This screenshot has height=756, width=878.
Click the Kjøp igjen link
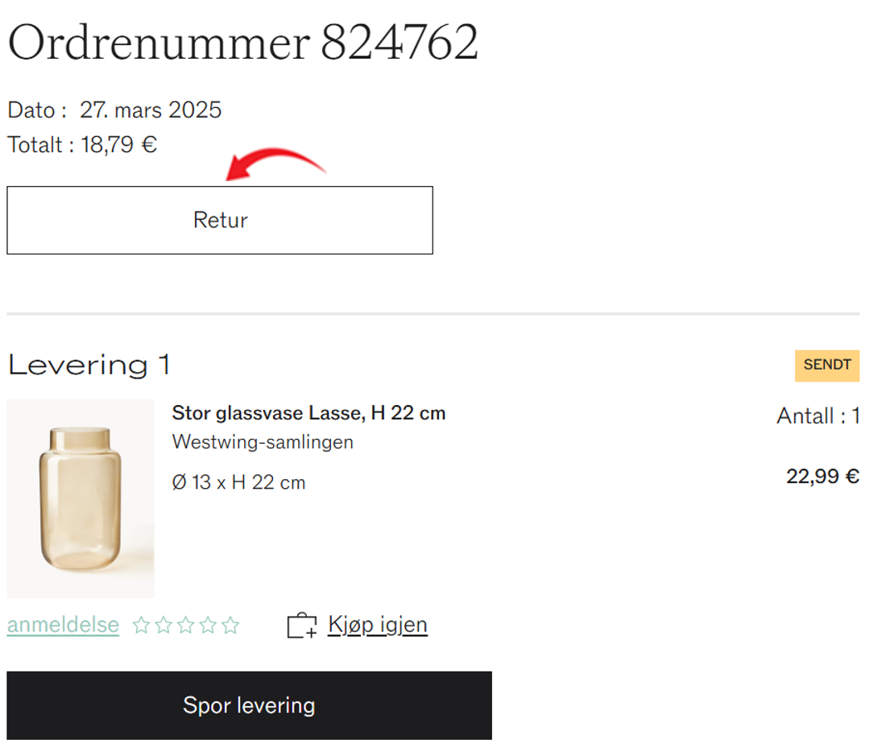coord(378,625)
